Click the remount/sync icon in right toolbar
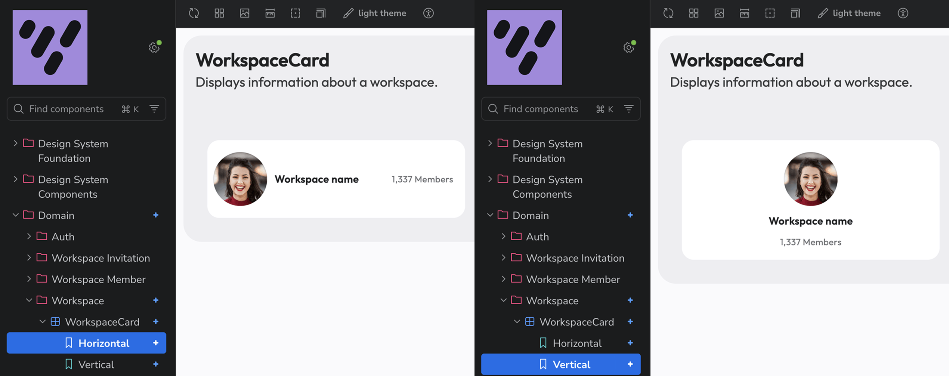949x376 pixels. [668, 13]
